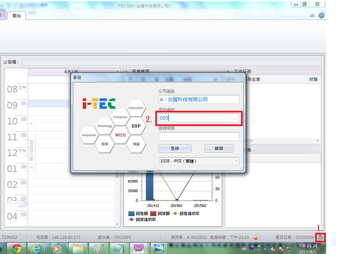
Task: Click the 09 time slot label in calendar
Action: point(12,105)
